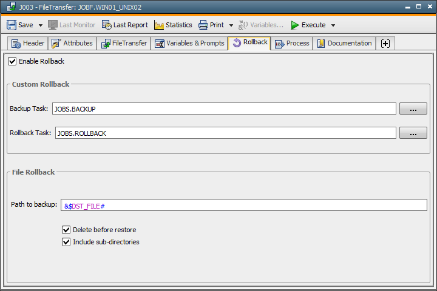
Task: Click the Last Report icon
Action: pos(106,25)
